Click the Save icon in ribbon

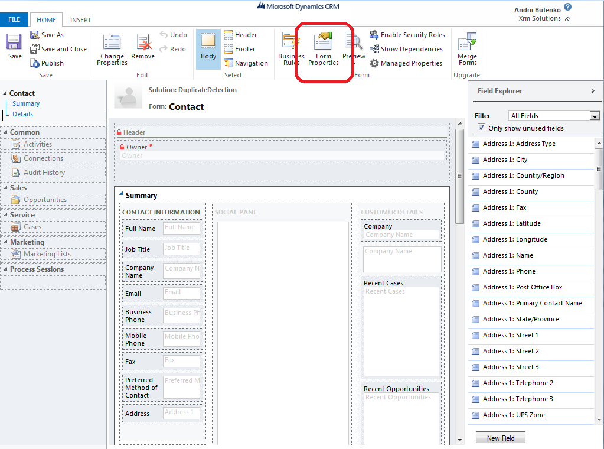click(14, 41)
